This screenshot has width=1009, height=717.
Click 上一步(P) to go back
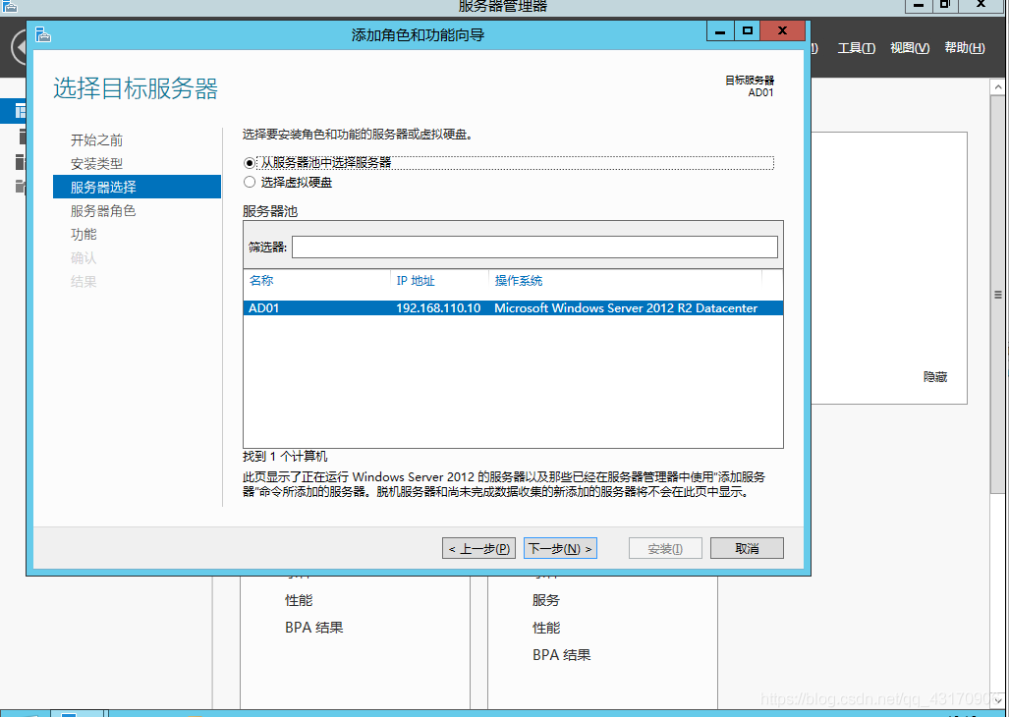(478, 549)
